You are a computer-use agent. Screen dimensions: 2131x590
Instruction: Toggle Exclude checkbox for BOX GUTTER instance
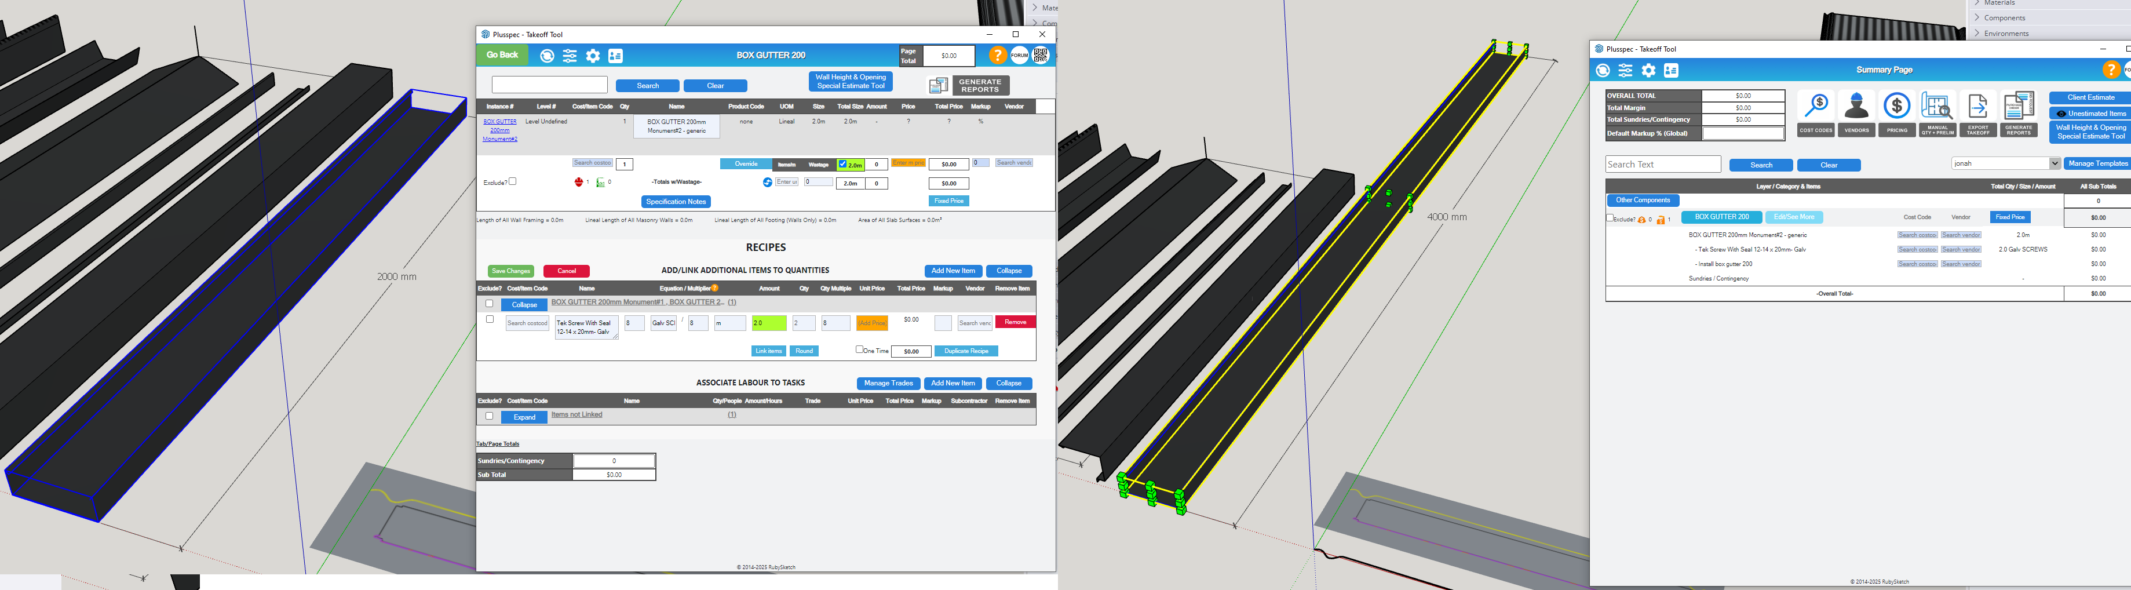coord(513,181)
